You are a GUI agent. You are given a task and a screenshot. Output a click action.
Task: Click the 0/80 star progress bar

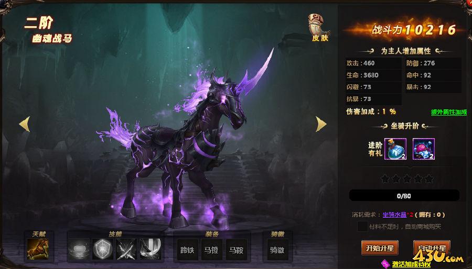click(404, 195)
